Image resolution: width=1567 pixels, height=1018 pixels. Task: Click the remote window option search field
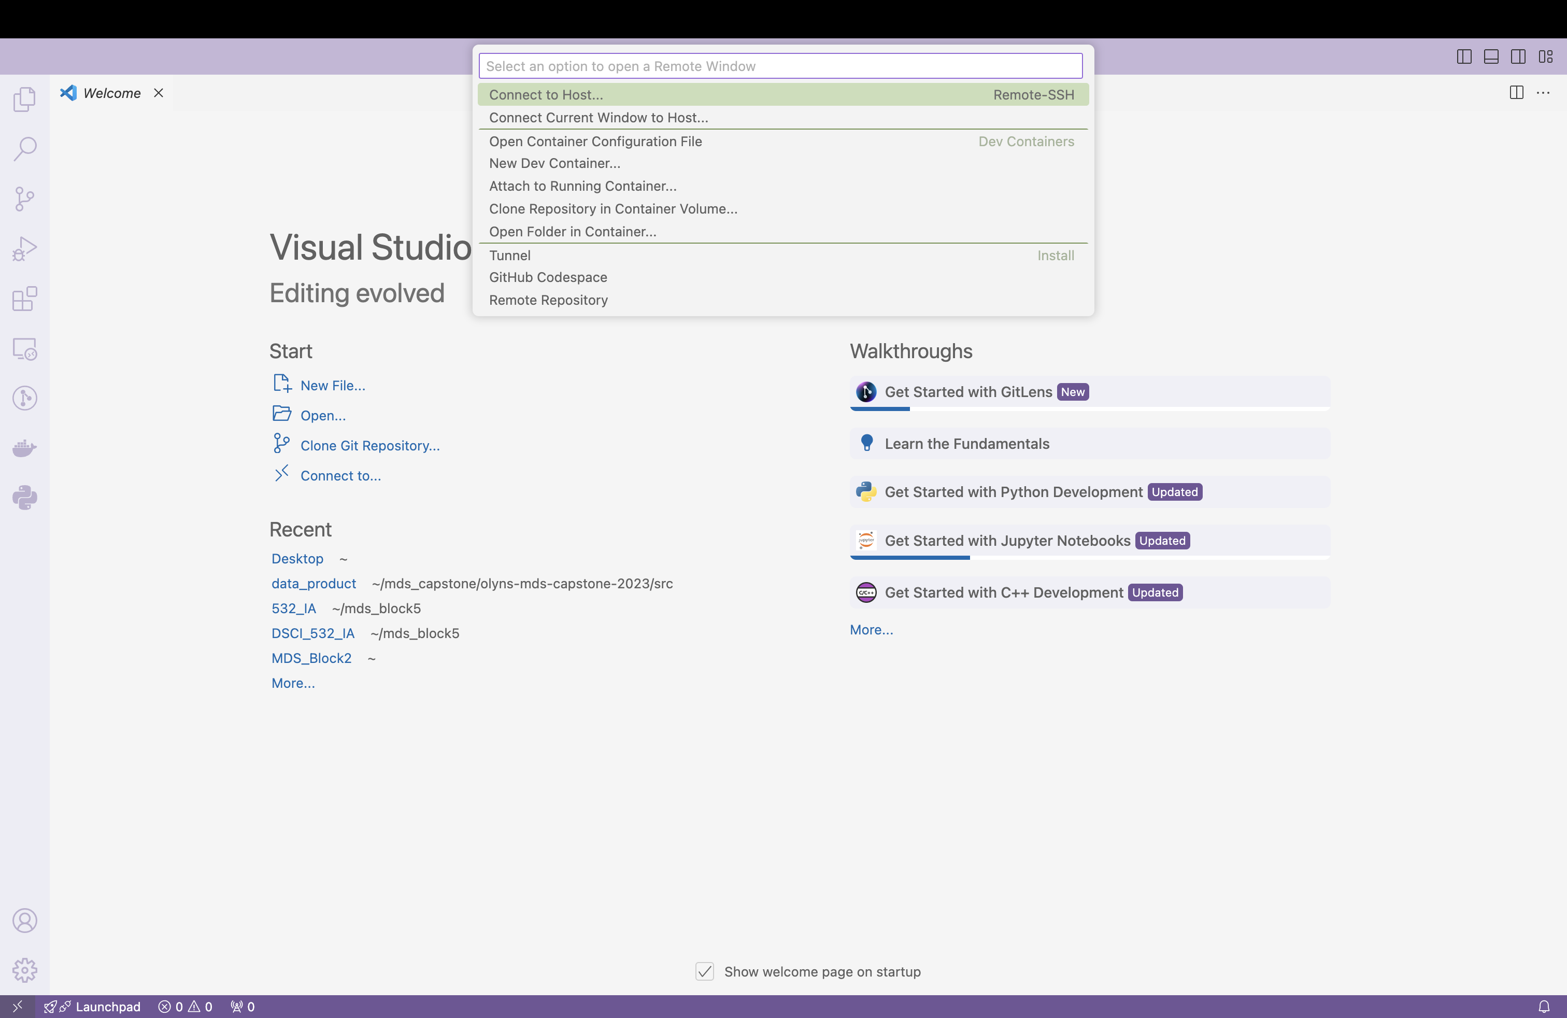pos(780,66)
